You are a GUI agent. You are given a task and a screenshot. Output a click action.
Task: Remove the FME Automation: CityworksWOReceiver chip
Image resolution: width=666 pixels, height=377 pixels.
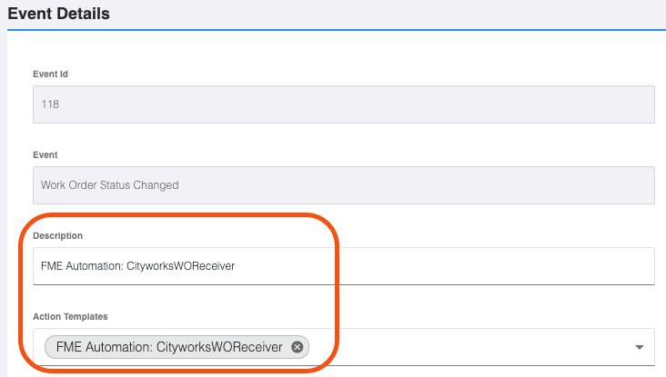[298, 347]
